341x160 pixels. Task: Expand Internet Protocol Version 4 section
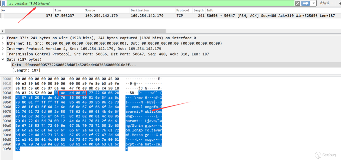(x=3, y=49)
